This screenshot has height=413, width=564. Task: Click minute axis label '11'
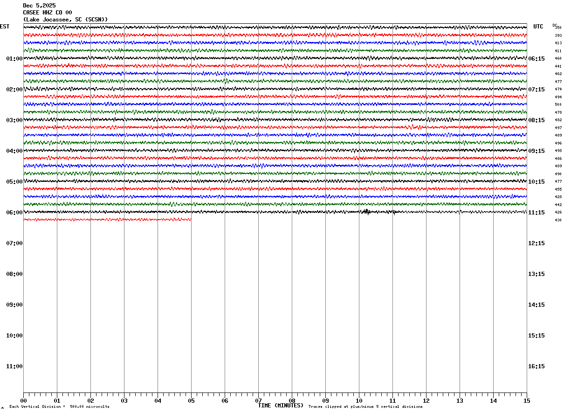(x=392, y=401)
